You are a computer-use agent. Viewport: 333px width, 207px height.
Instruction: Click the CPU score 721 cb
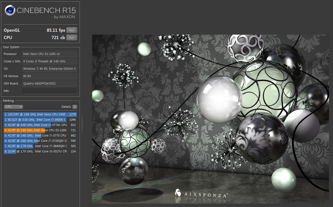(58, 37)
